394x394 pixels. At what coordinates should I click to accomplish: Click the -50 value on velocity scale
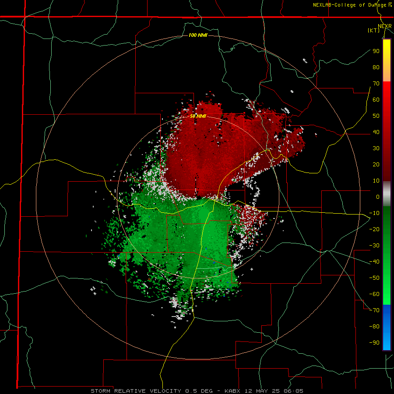tap(374, 278)
